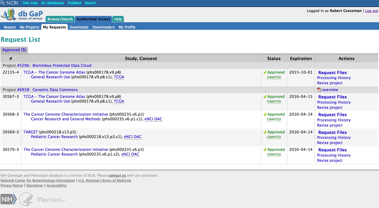Viewport: 379px width, 208px height.
Task: Open the PDF overview icon
Action: click(319, 90)
